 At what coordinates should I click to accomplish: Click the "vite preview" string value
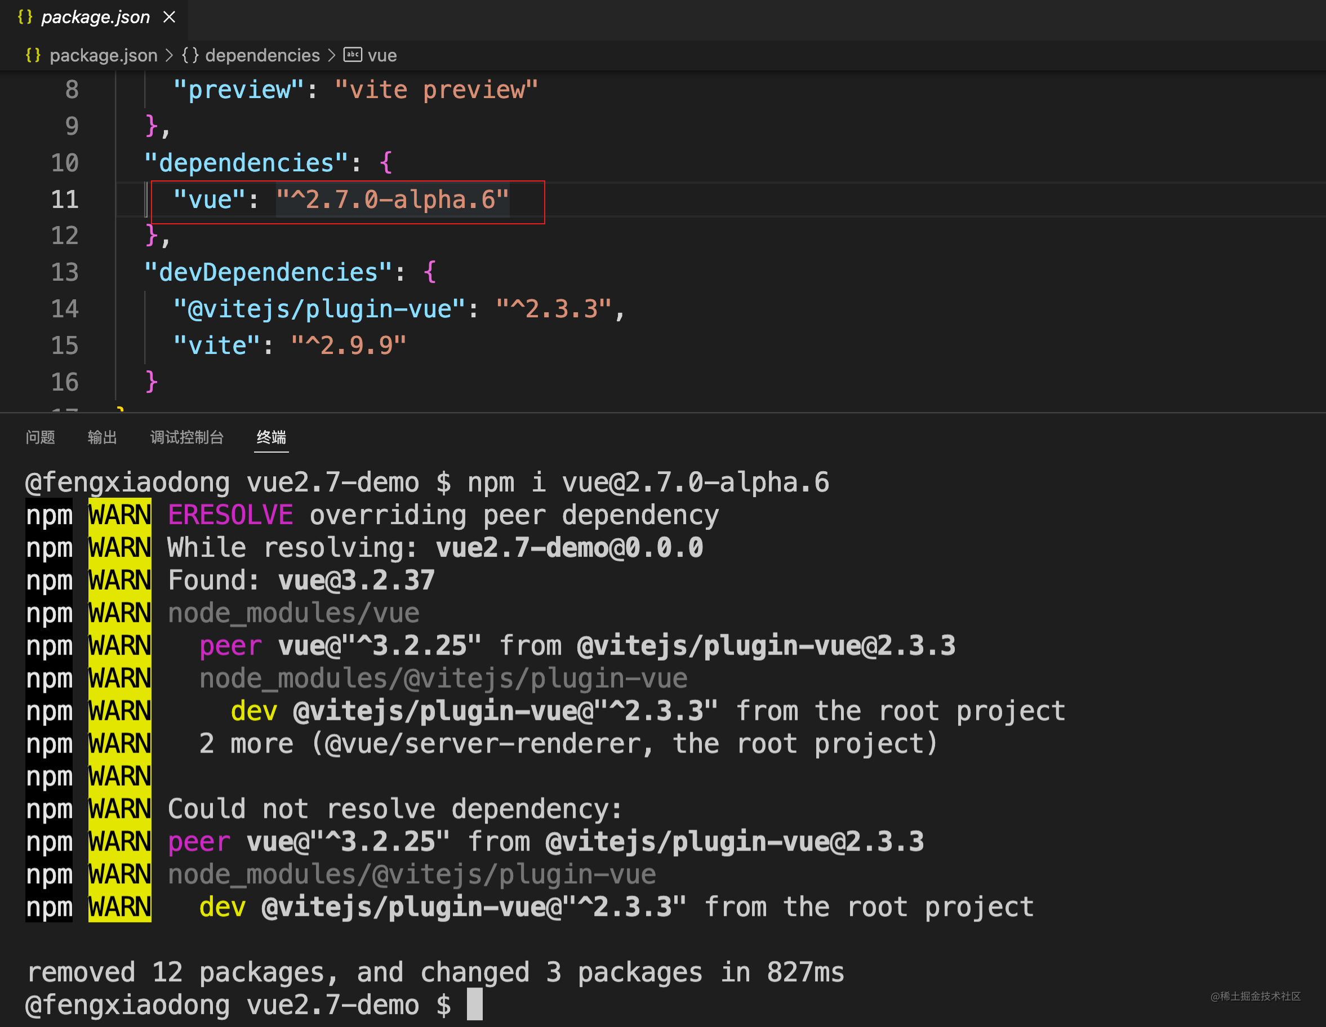coord(436,90)
